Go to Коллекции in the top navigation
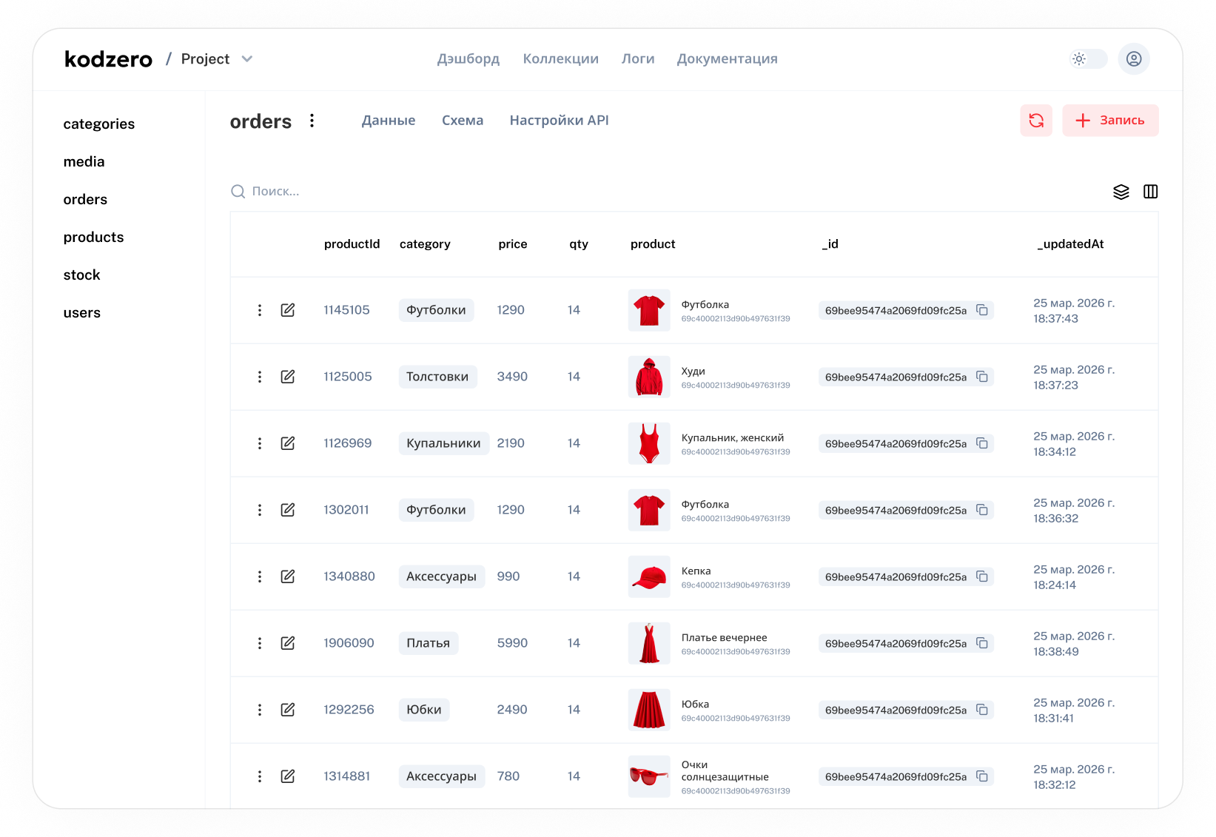The height and width of the screenshot is (837, 1216). click(560, 59)
